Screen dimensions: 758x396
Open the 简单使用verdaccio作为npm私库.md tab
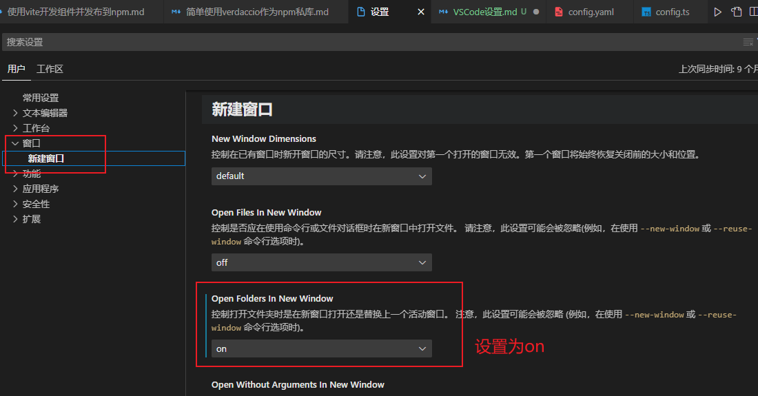click(256, 12)
